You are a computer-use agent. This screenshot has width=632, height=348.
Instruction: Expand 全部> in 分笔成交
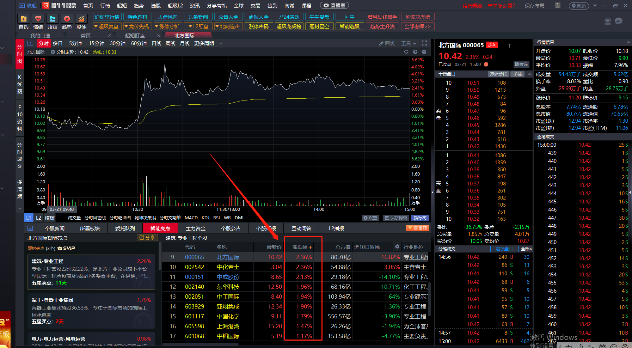tap(526, 249)
